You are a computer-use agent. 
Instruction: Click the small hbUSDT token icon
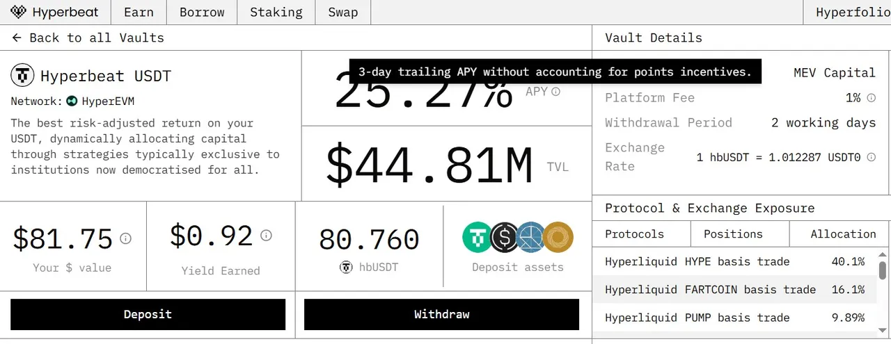pos(346,267)
